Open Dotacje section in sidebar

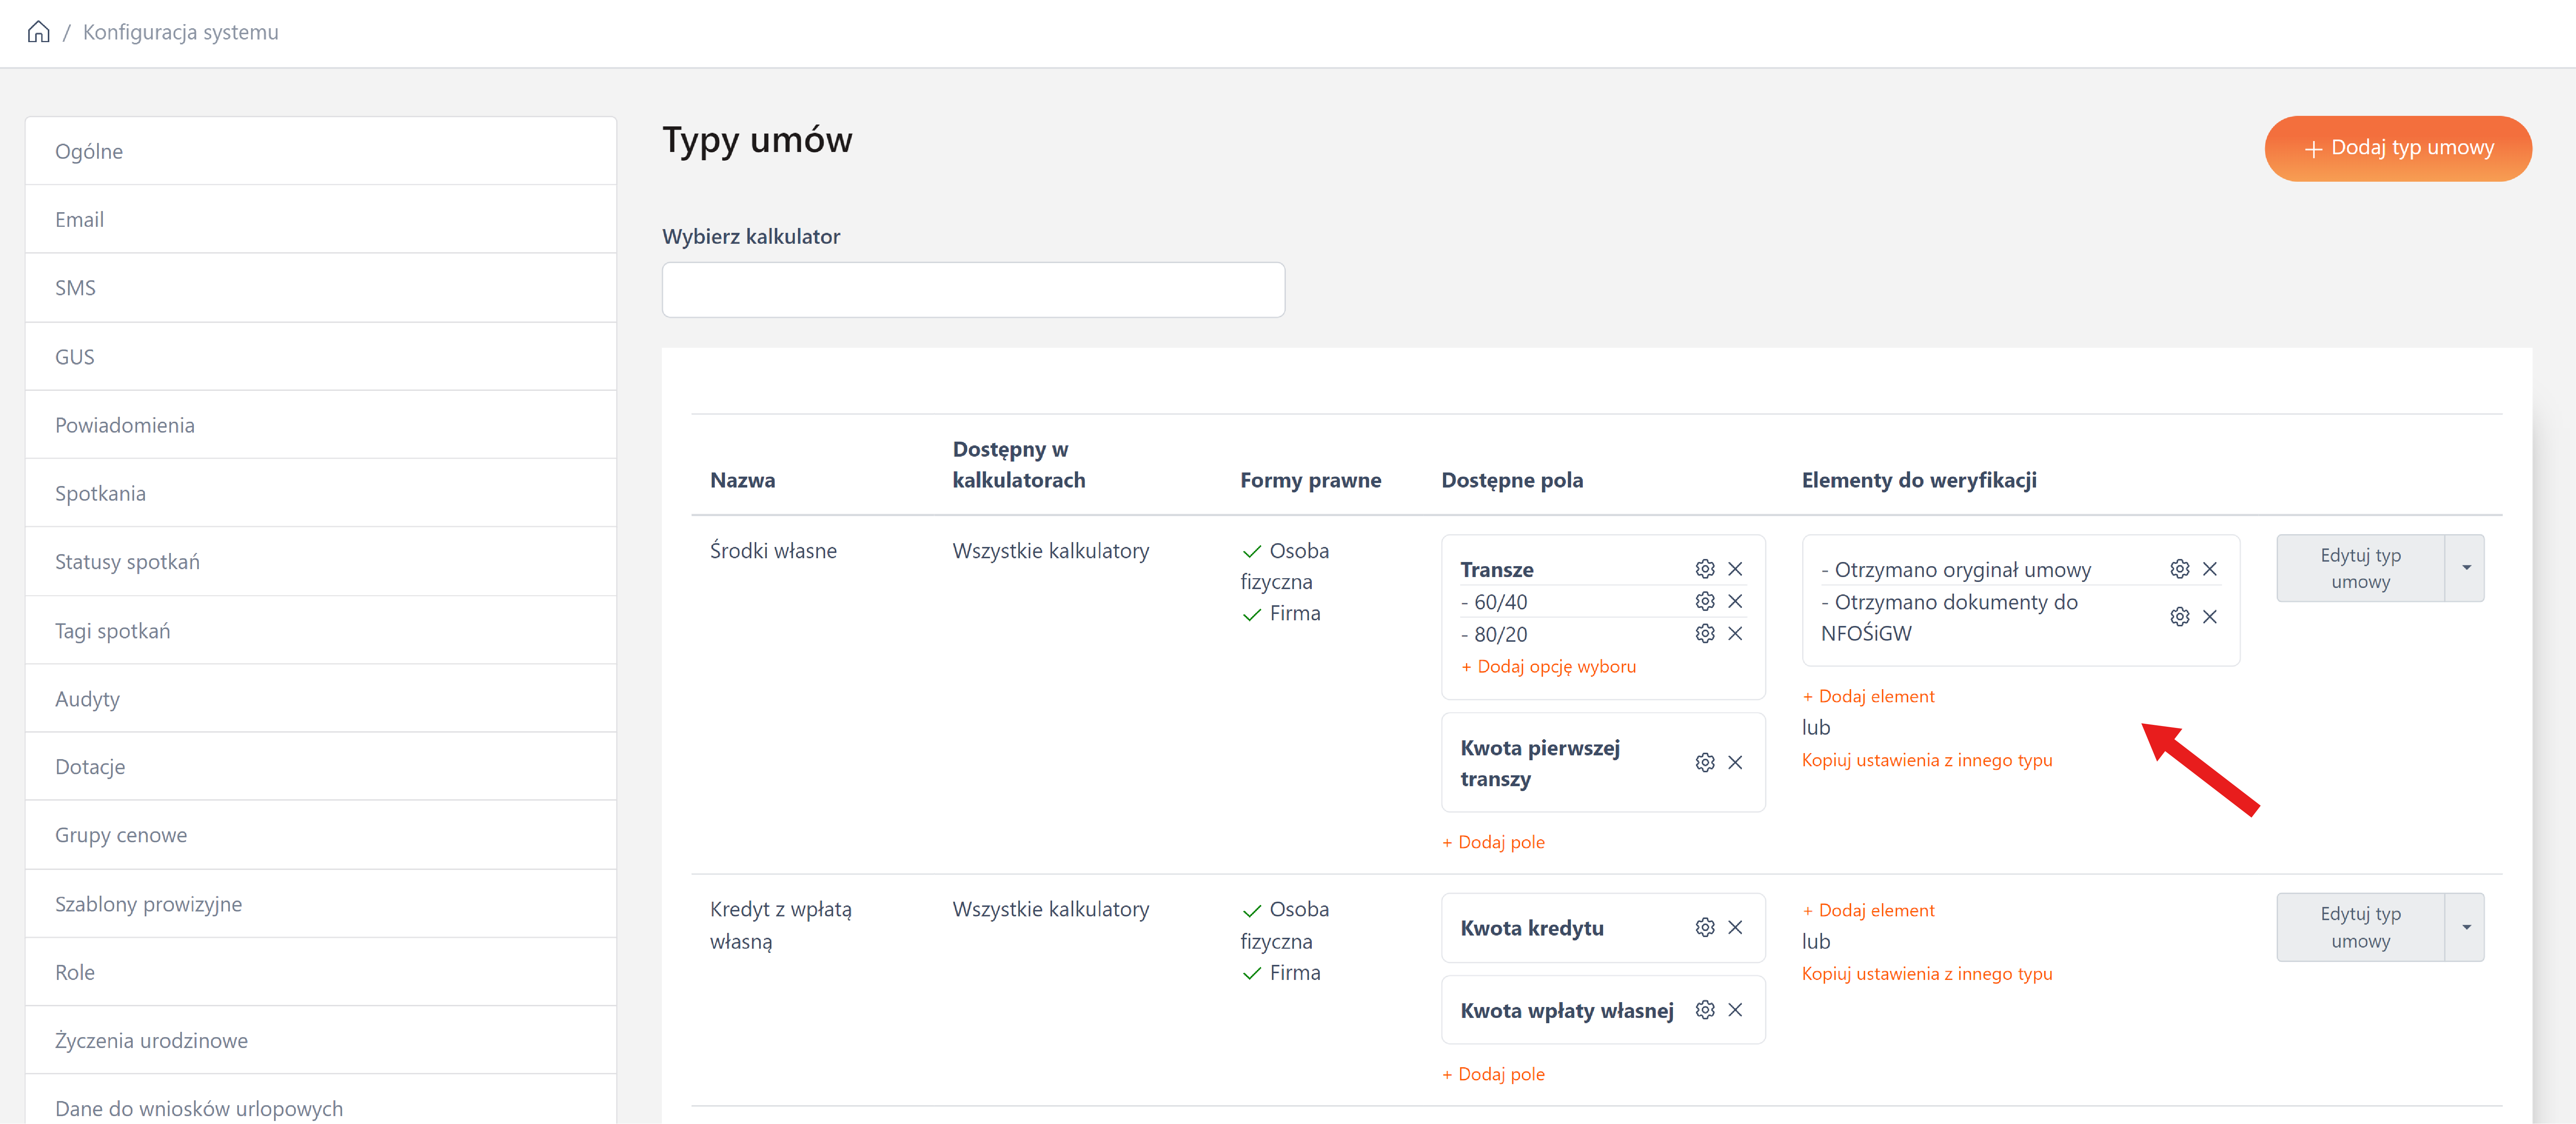pyautogui.click(x=90, y=766)
